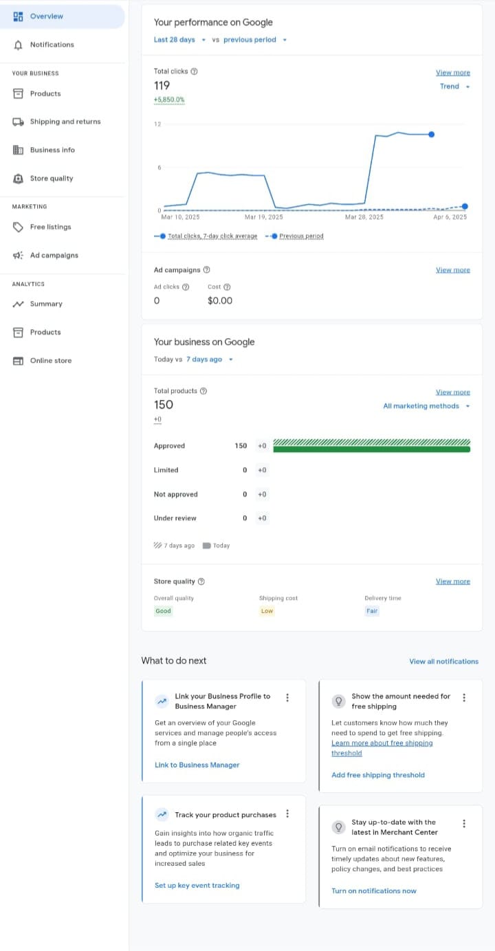Click help icon beside Total products

click(x=203, y=391)
